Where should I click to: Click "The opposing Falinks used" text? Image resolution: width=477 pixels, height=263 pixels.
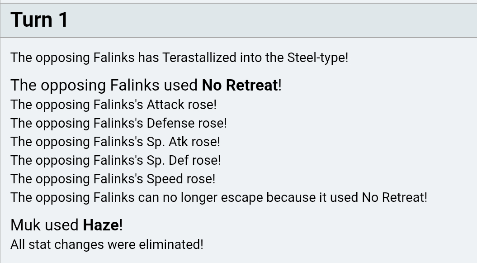104,85
